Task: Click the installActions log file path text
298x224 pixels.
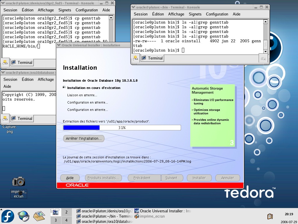Action: [127, 161]
